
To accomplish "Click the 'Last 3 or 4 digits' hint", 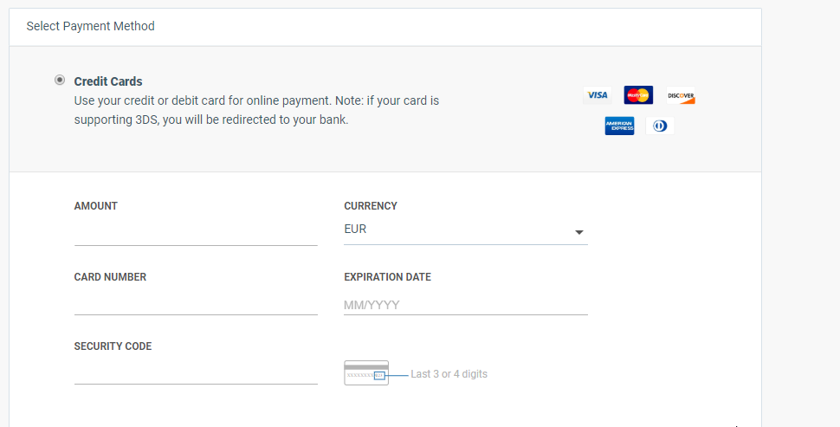I will tap(449, 374).
